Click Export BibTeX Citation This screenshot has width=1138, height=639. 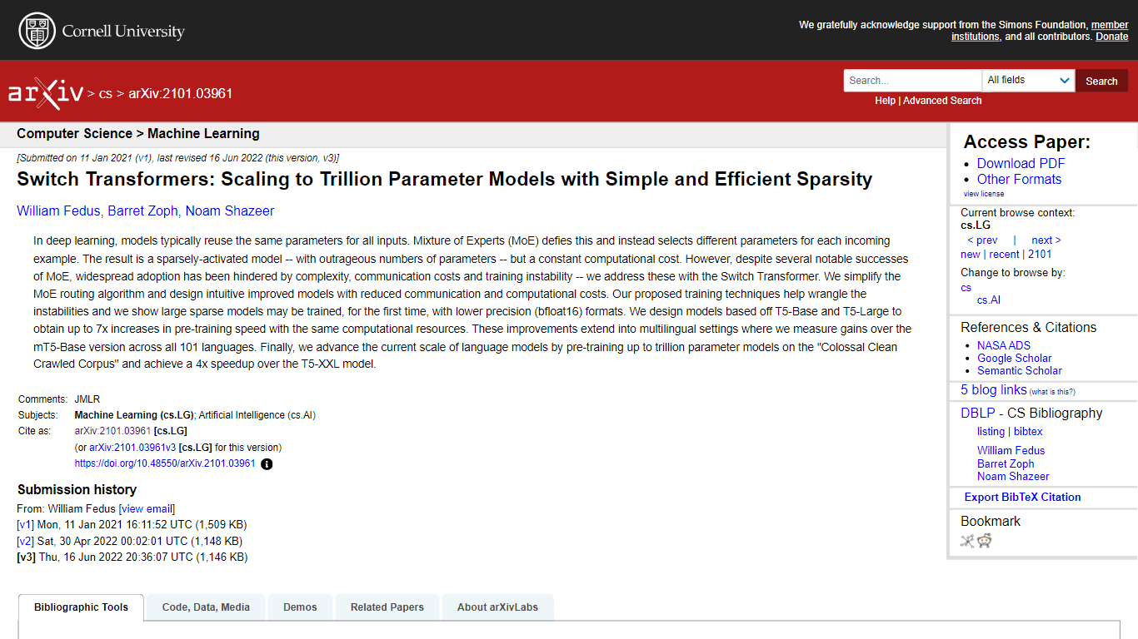(1022, 498)
